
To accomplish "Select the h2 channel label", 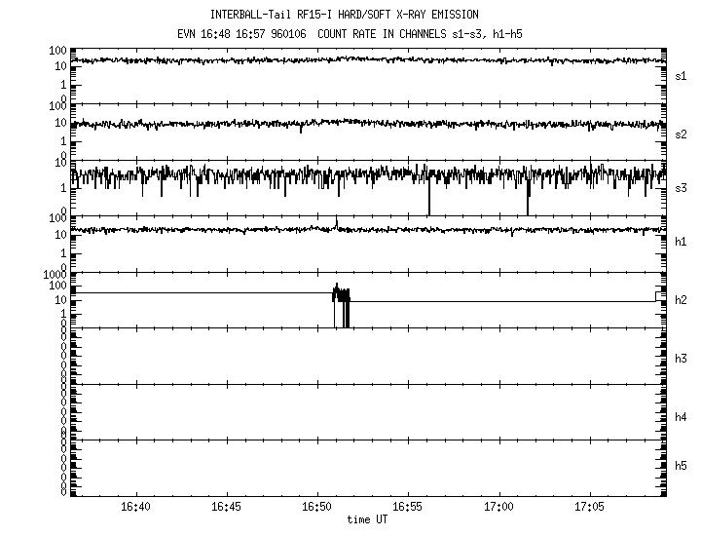I will [x=682, y=300].
